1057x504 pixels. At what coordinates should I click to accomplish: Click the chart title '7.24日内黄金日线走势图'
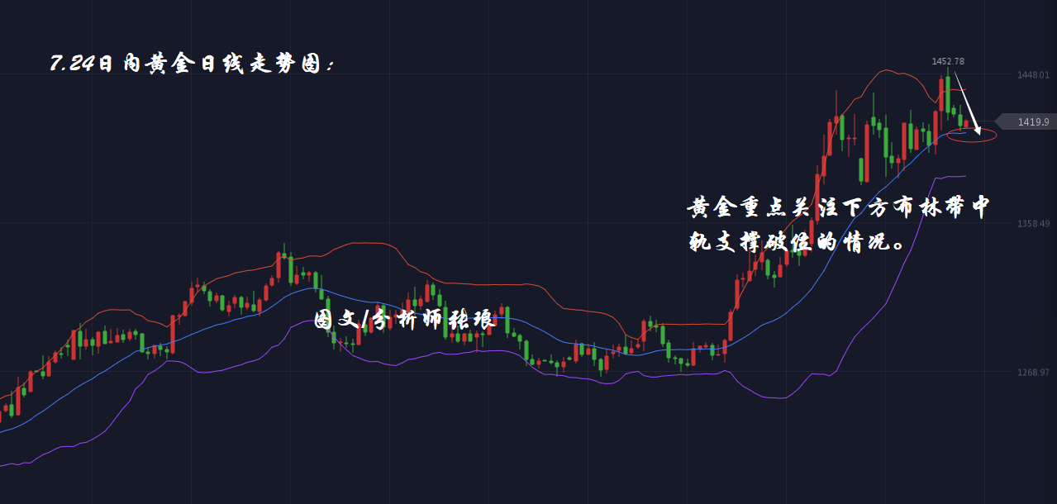click(x=193, y=64)
